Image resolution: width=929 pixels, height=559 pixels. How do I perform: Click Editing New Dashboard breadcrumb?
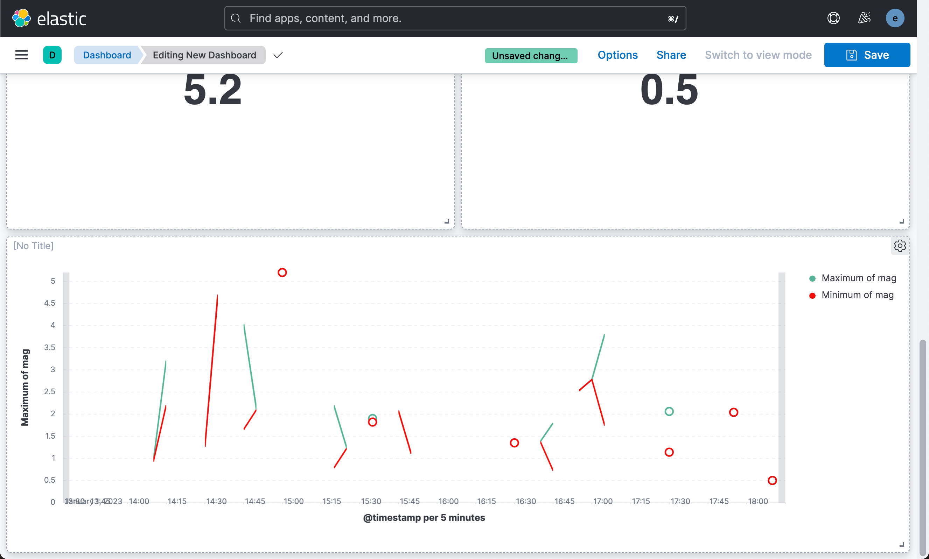coord(204,55)
